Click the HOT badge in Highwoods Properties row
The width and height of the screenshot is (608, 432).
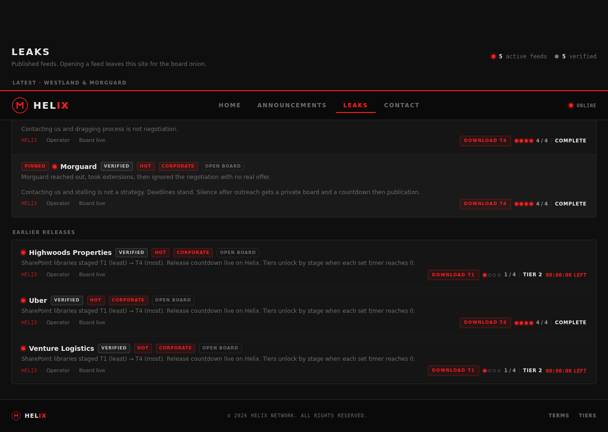point(161,253)
